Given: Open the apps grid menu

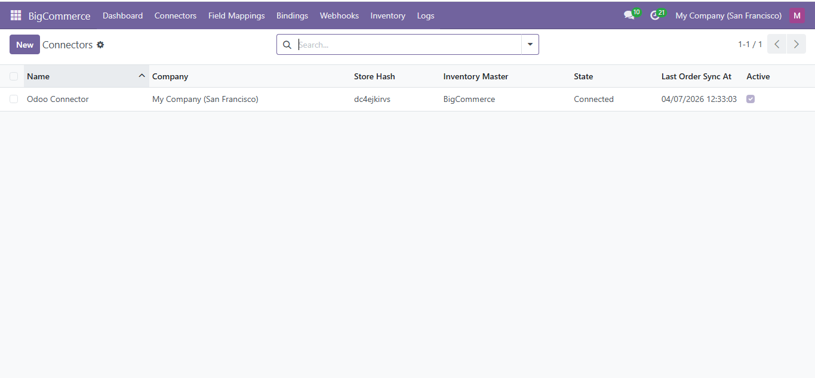Looking at the screenshot, I should [16, 15].
